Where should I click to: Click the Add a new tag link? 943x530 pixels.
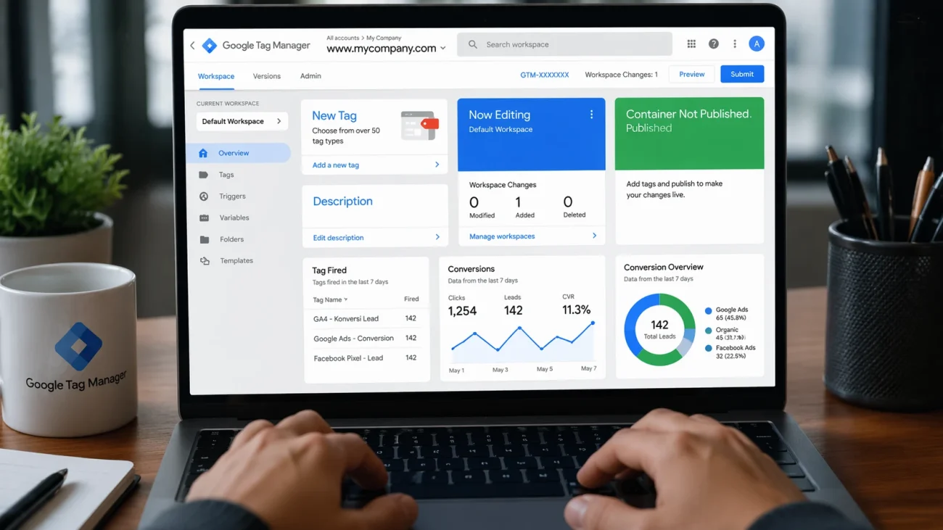pyautogui.click(x=336, y=165)
